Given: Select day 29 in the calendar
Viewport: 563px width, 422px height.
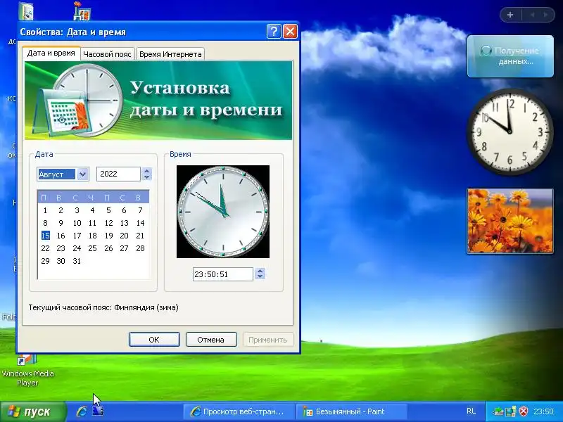Looking at the screenshot, I should pos(45,261).
